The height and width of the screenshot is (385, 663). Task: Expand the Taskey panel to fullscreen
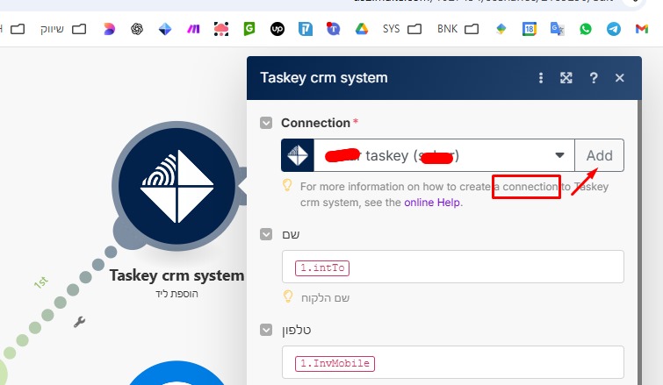pos(566,78)
